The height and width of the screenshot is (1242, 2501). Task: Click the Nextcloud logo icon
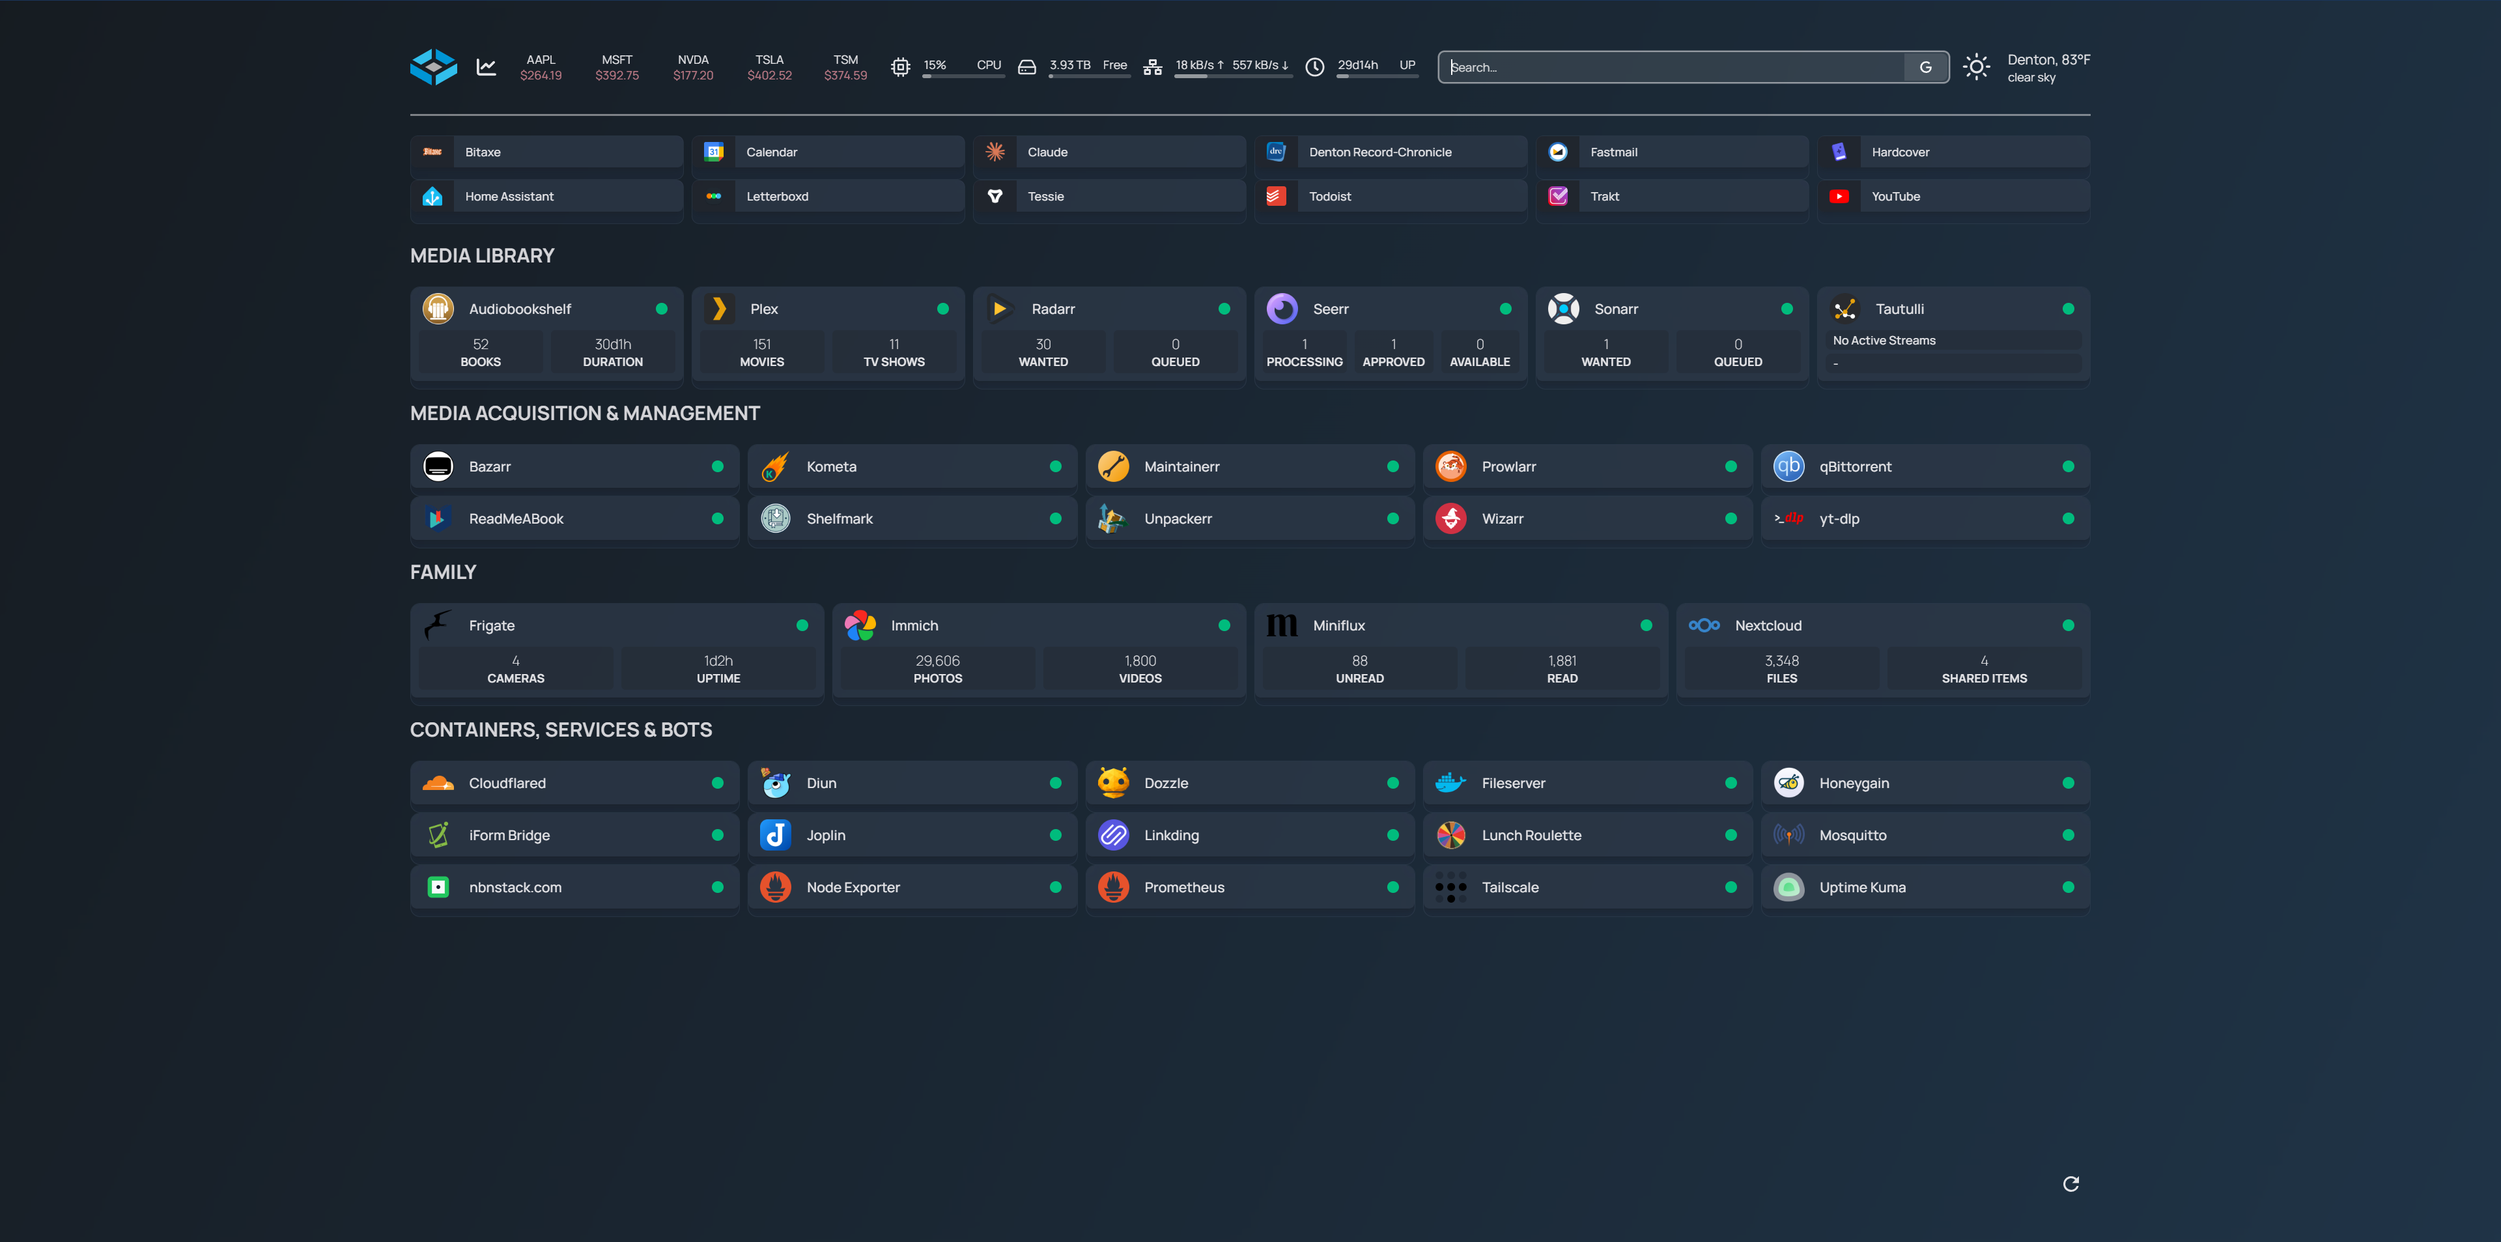point(1704,625)
